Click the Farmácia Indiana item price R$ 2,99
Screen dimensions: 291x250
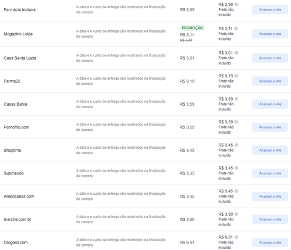click(x=187, y=10)
